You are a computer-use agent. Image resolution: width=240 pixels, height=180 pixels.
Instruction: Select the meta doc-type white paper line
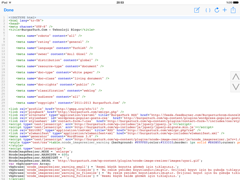[58, 72]
